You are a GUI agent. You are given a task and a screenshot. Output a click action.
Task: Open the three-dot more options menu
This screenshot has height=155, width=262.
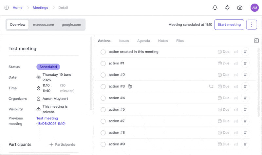point(252,25)
